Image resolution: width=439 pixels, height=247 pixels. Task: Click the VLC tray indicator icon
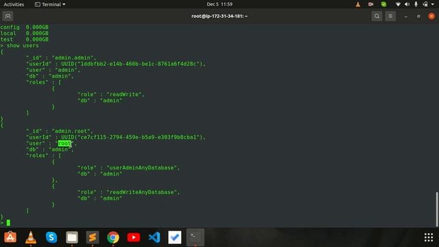point(358,4)
